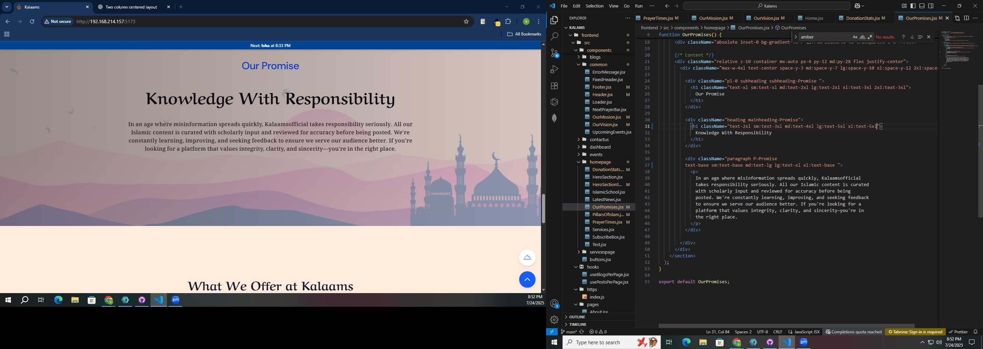Click the VS Code Go Forward arrow
Viewport: 983px width, 349px height.
(x=676, y=6)
